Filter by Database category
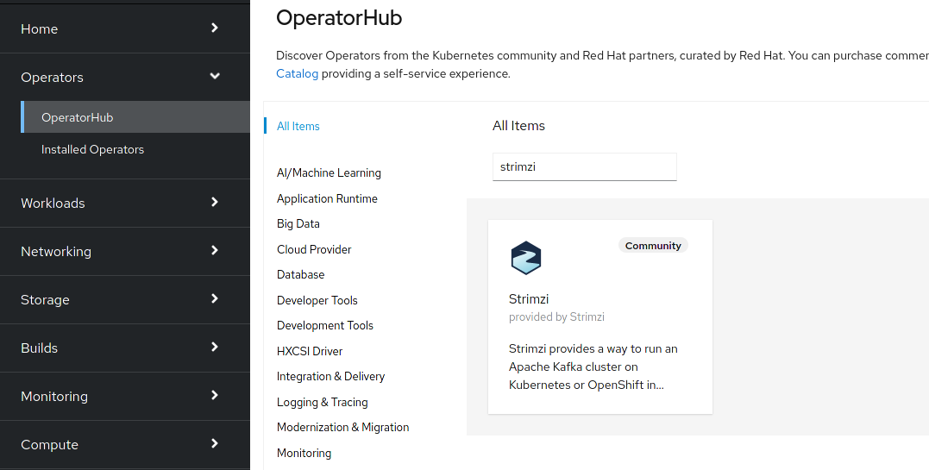This screenshot has height=470, width=929. pyautogui.click(x=300, y=274)
